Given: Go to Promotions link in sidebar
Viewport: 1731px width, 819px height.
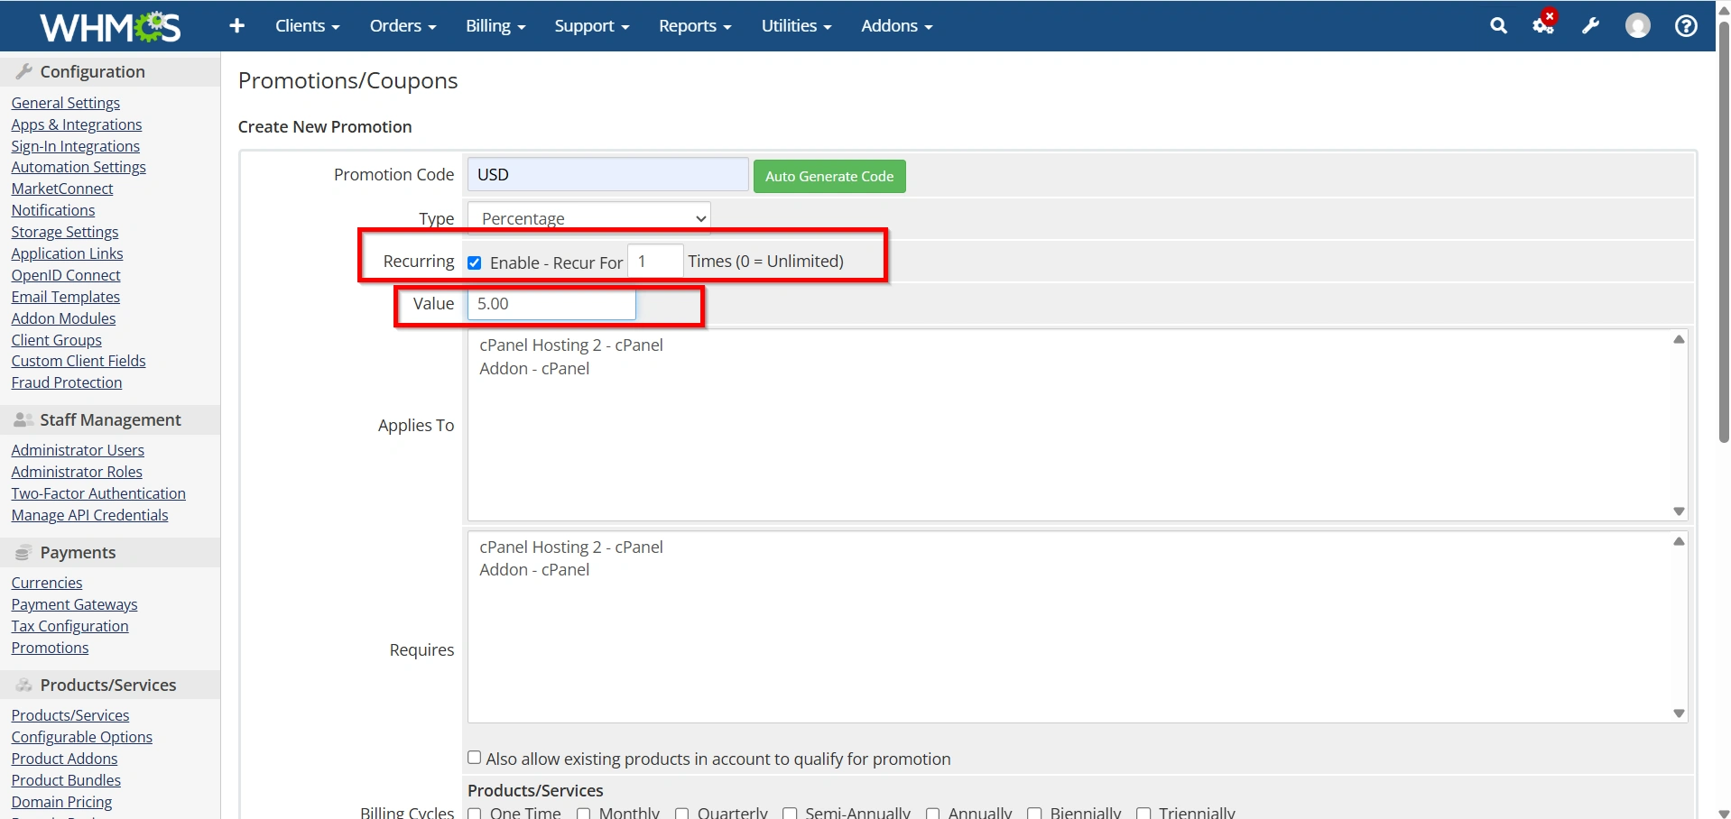Looking at the screenshot, I should [x=51, y=648].
